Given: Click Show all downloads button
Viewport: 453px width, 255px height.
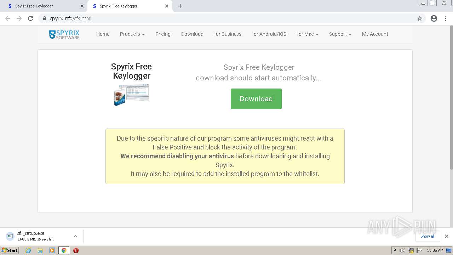Looking at the screenshot, I should coord(428,236).
